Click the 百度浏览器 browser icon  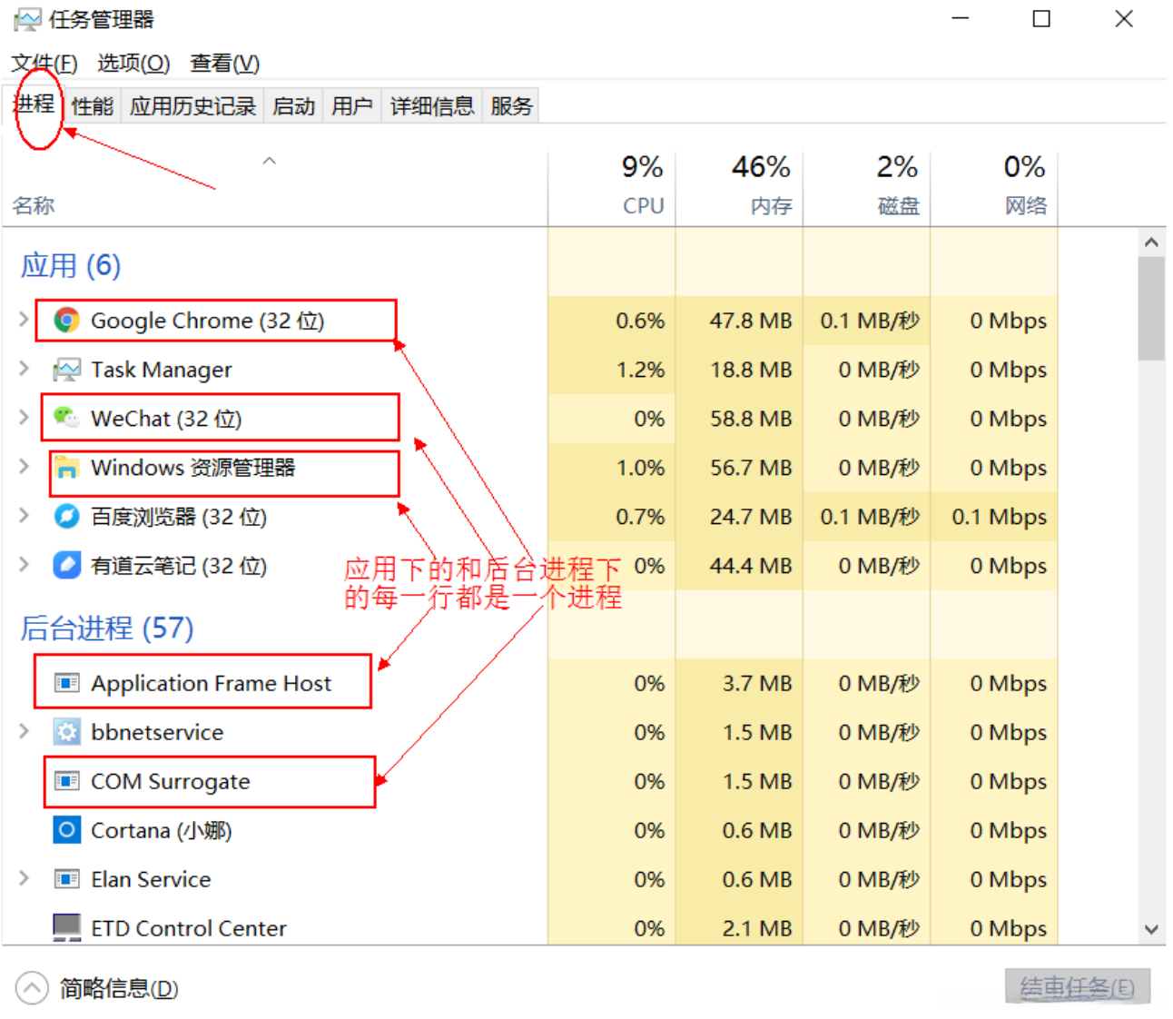pyautogui.click(x=65, y=516)
